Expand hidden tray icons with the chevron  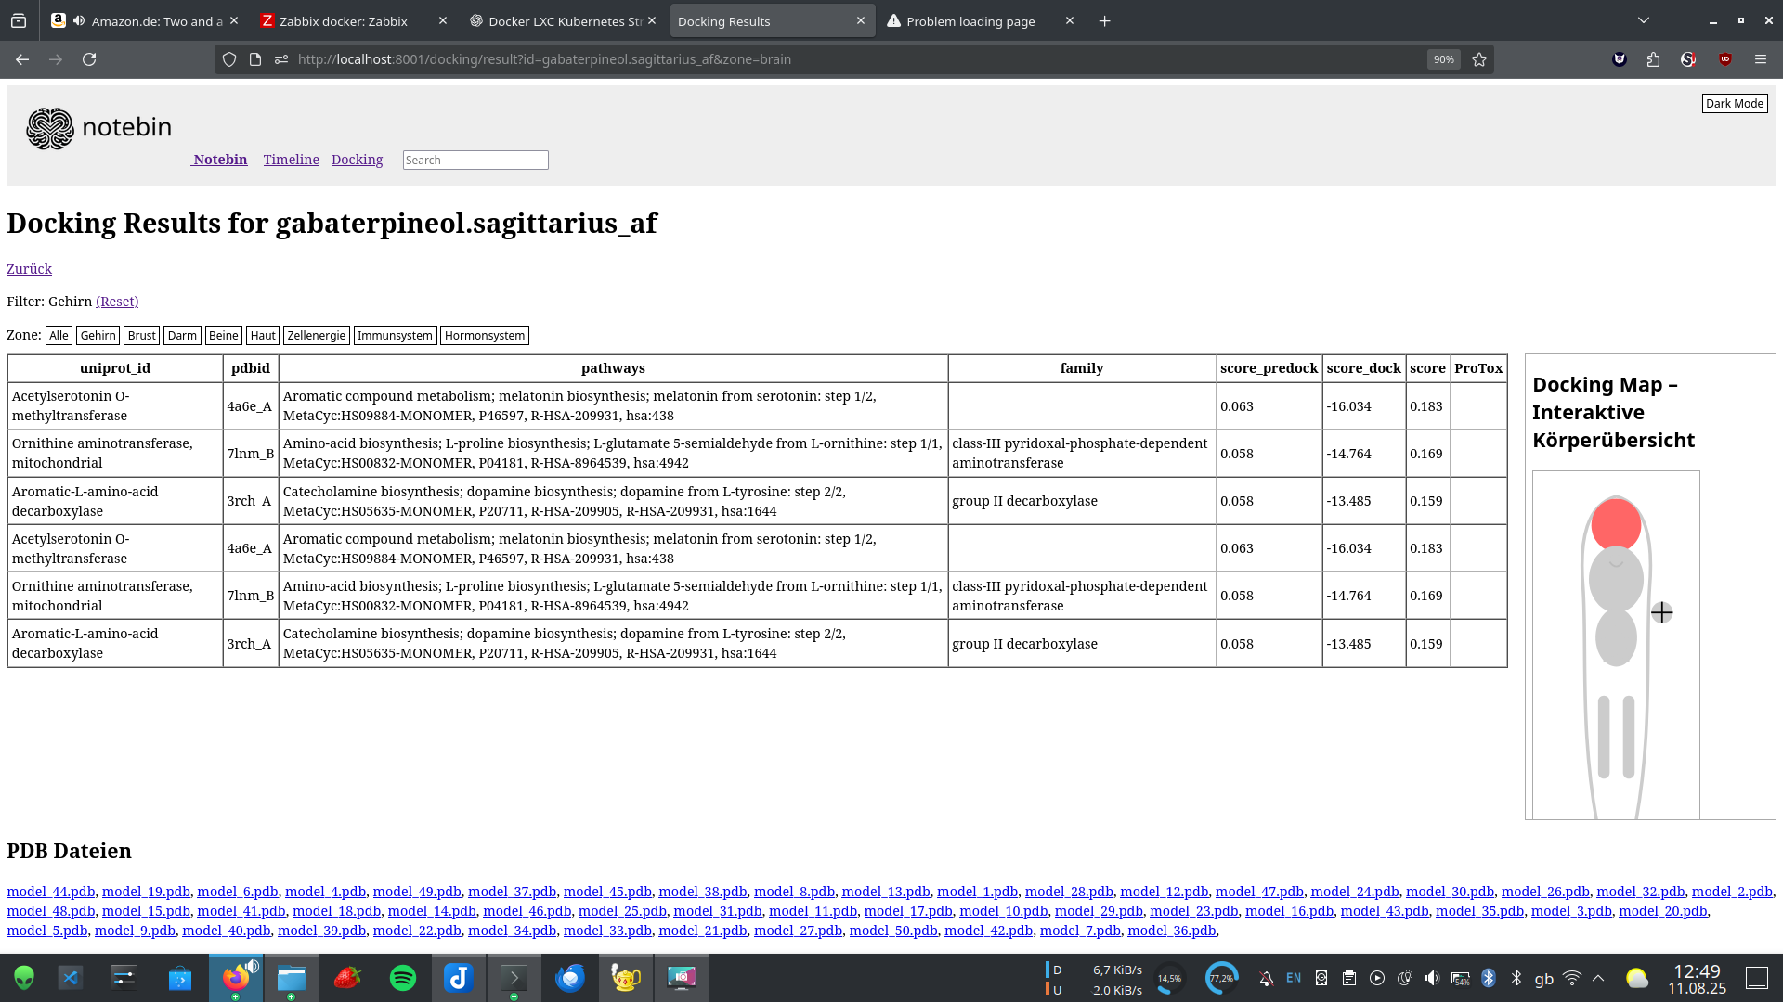click(1598, 978)
